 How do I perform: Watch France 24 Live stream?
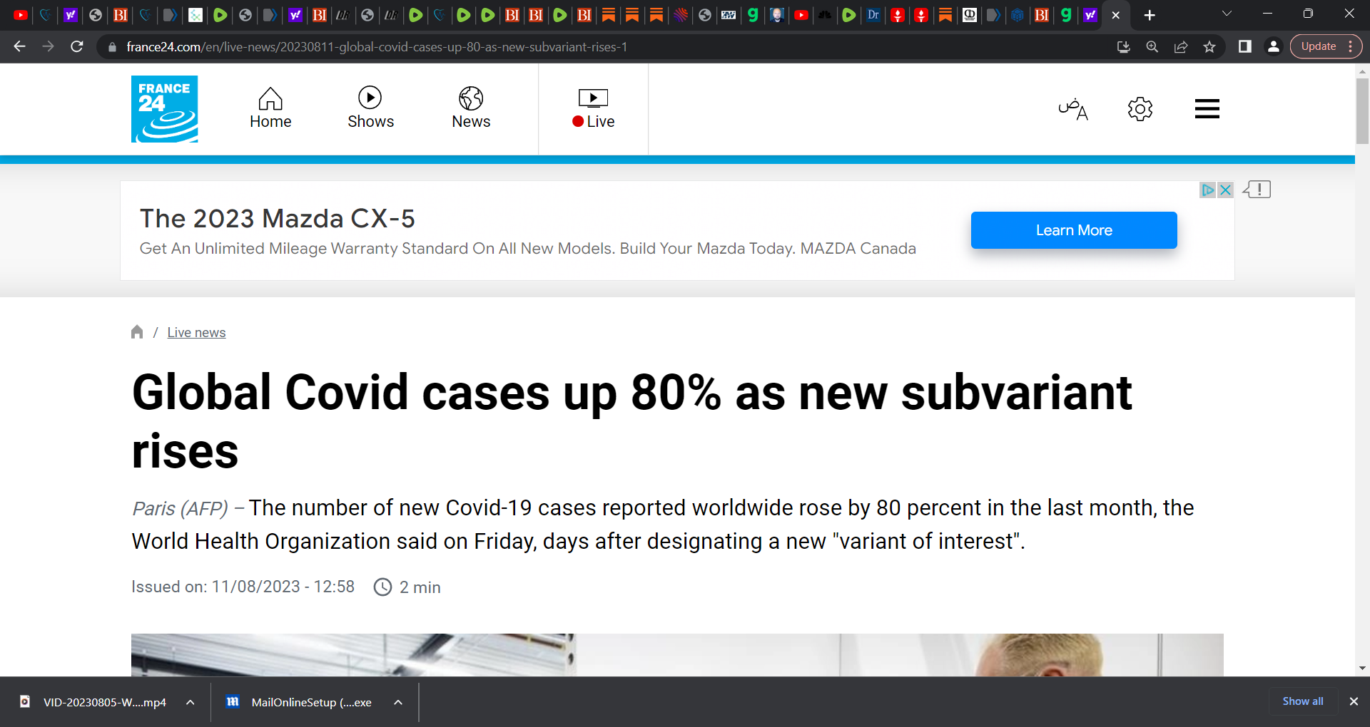[593, 108]
